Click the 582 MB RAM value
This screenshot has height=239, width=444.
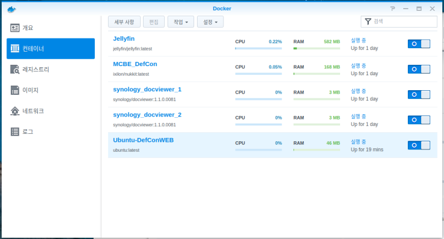click(332, 41)
